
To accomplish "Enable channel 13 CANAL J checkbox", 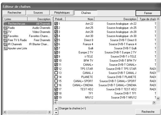I will (x=56, y=73).
